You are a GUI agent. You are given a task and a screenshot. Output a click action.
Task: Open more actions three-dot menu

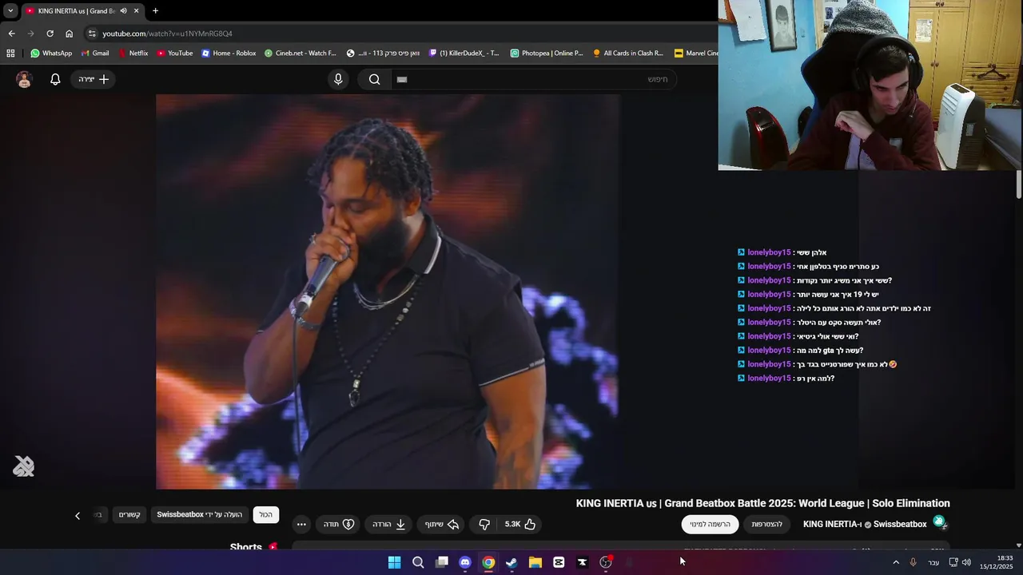pos(301,524)
